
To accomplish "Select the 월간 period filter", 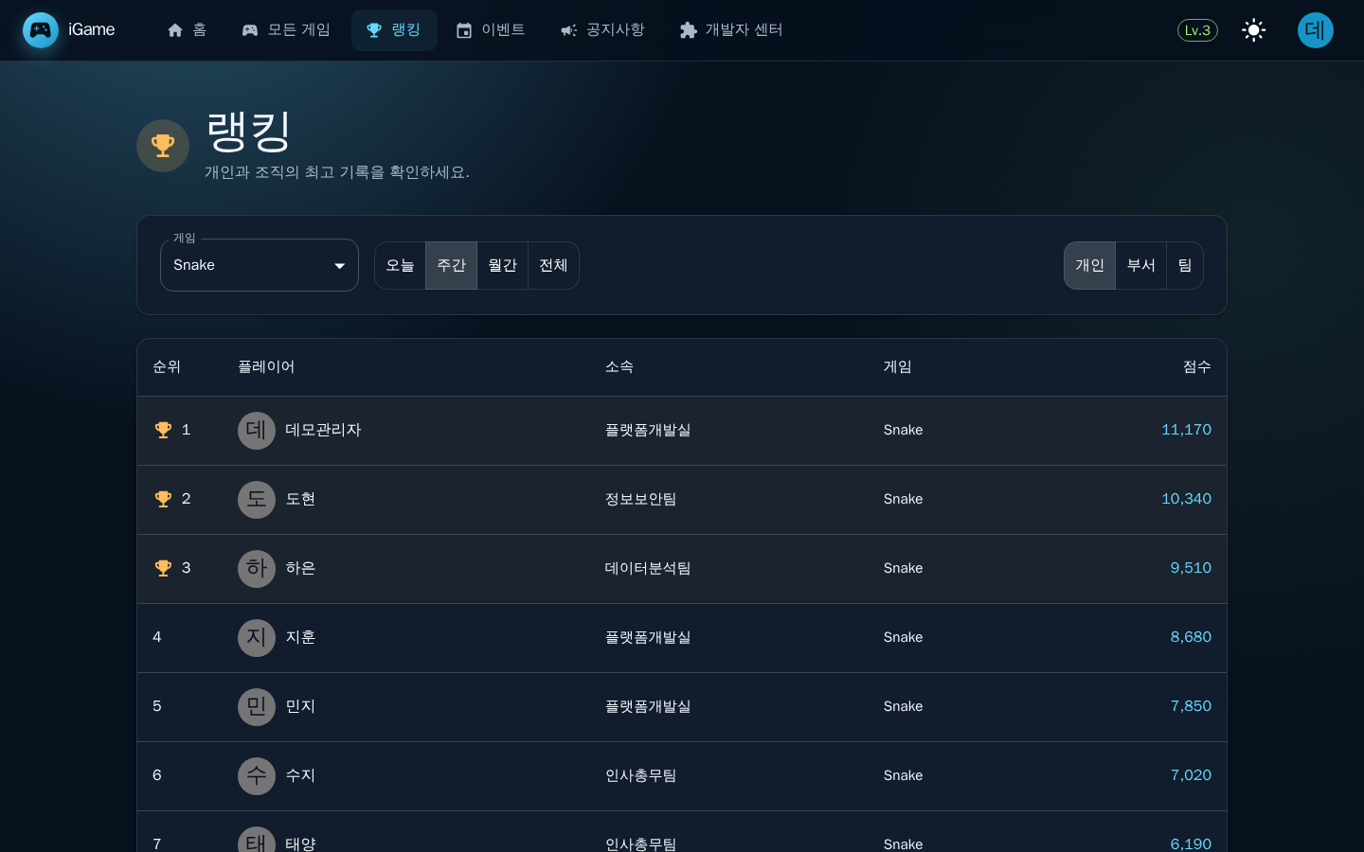I will [x=502, y=265].
